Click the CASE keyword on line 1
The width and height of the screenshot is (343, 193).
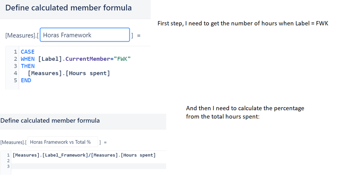coord(27,52)
